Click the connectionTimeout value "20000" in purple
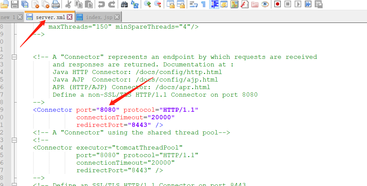 point(161,117)
